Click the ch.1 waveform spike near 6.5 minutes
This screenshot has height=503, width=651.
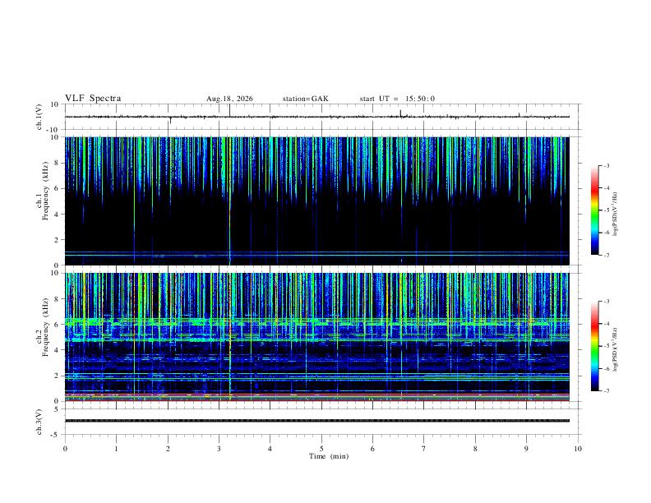[x=400, y=113]
